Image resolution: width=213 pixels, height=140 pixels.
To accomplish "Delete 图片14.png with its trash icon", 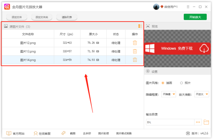I will point(135,60).
